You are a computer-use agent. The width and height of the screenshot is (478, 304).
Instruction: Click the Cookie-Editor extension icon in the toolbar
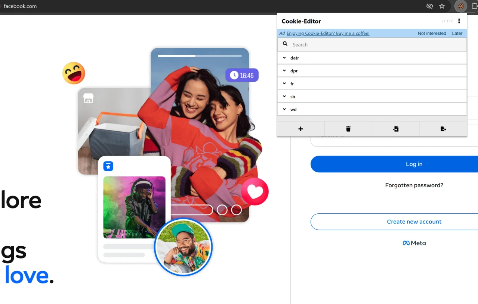coord(461,6)
